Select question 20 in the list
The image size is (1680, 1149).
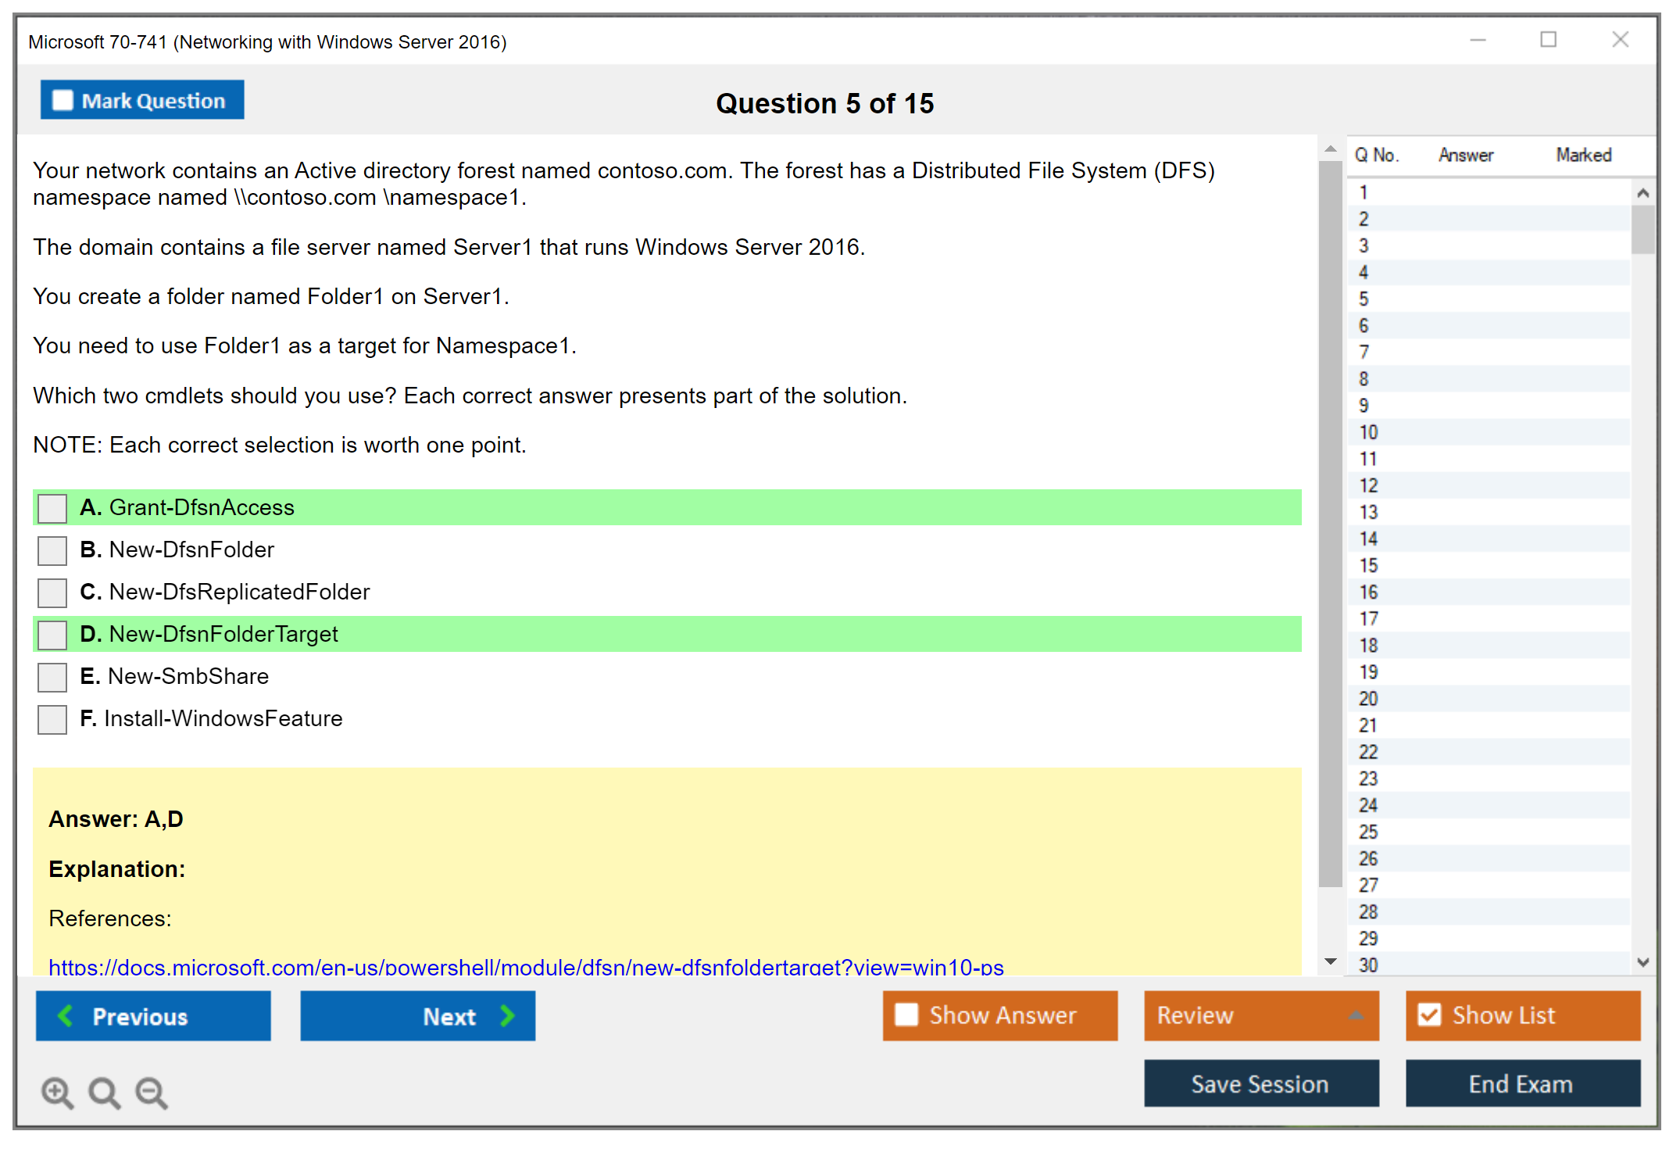coord(1368,699)
